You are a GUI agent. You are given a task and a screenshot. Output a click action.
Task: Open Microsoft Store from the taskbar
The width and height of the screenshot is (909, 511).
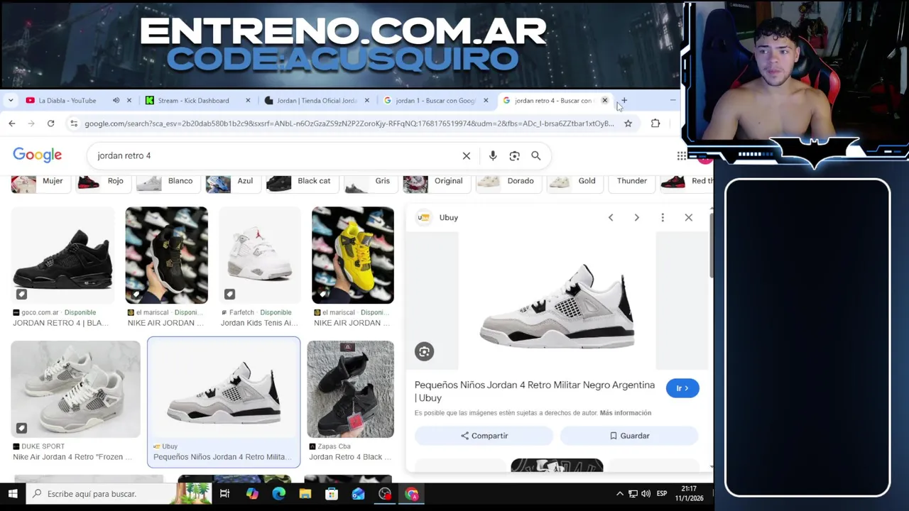coord(332,494)
